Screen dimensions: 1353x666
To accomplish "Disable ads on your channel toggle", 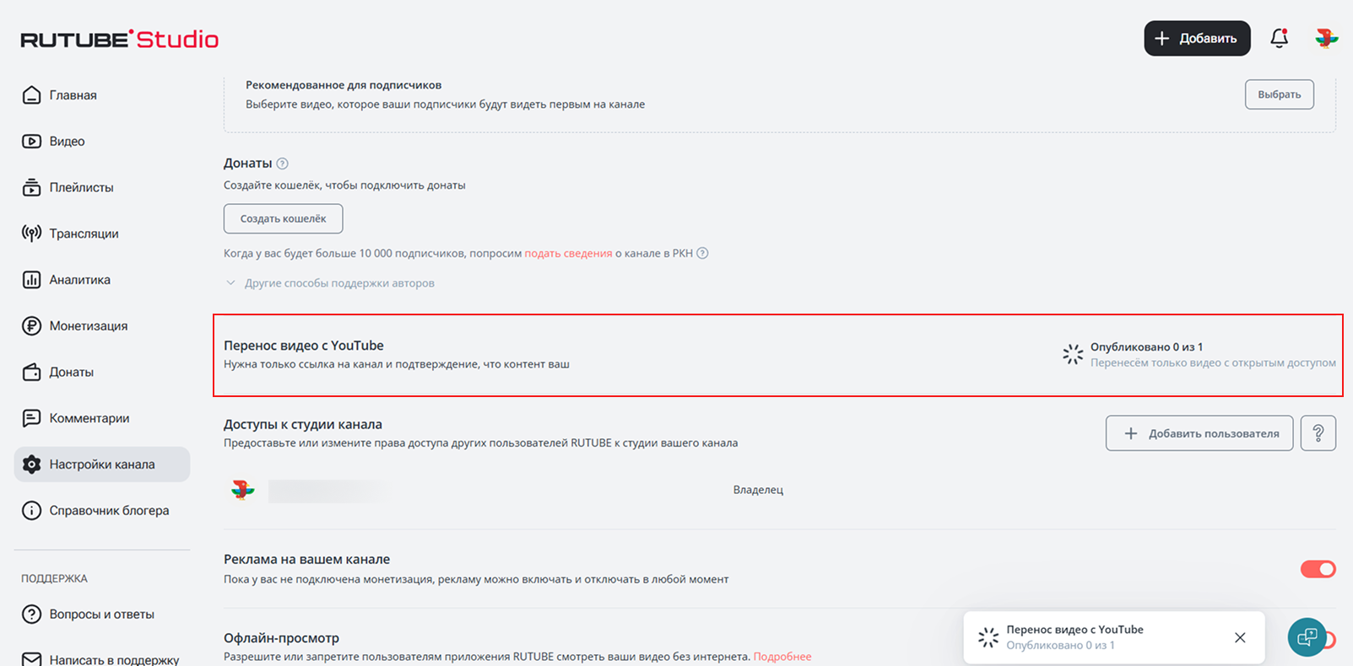I will tap(1318, 569).
